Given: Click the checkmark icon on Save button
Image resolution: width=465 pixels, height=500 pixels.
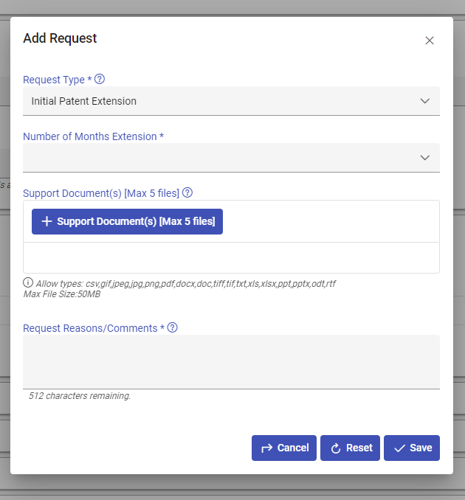Looking at the screenshot, I should (399, 448).
